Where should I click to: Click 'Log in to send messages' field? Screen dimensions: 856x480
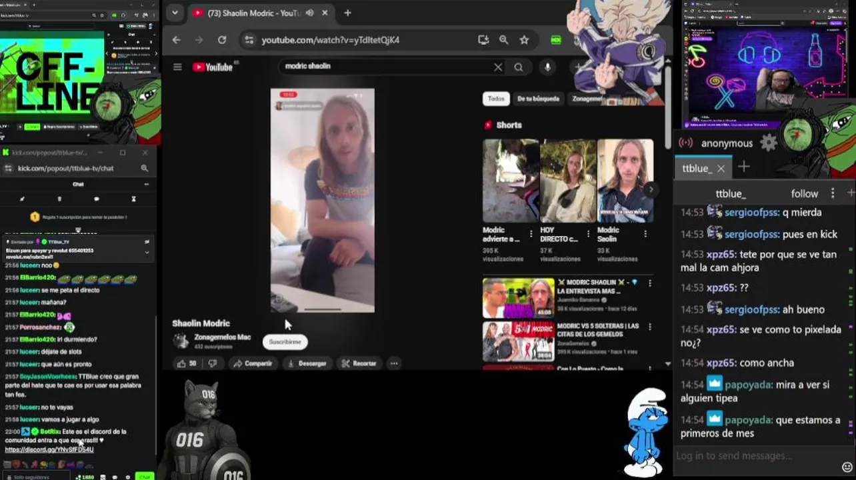(x=757, y=456)
